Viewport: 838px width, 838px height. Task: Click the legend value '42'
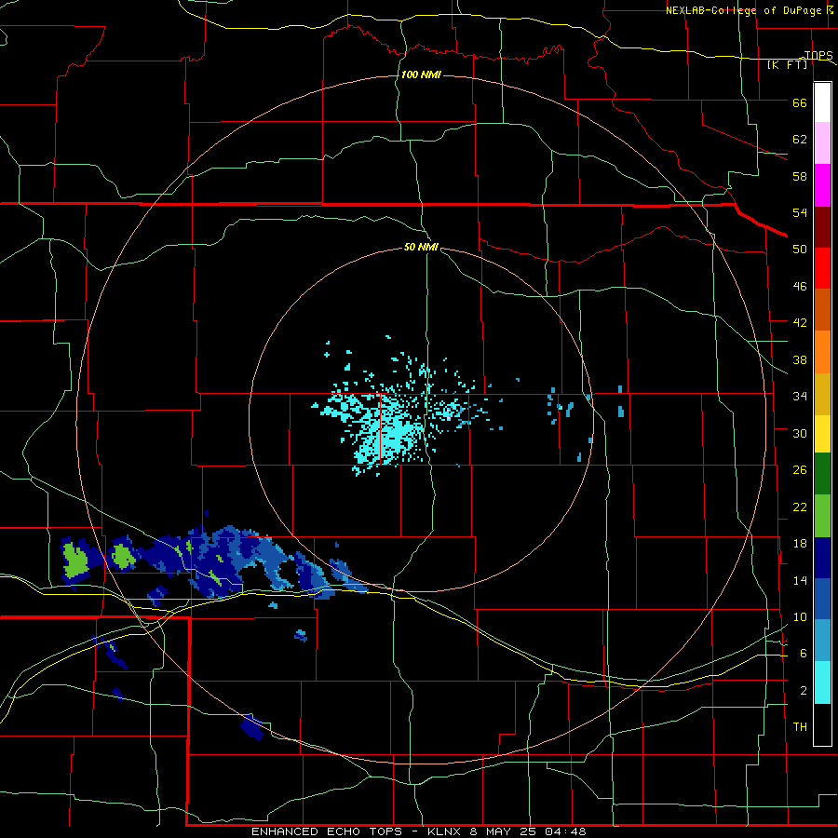(x=800, y=323)
